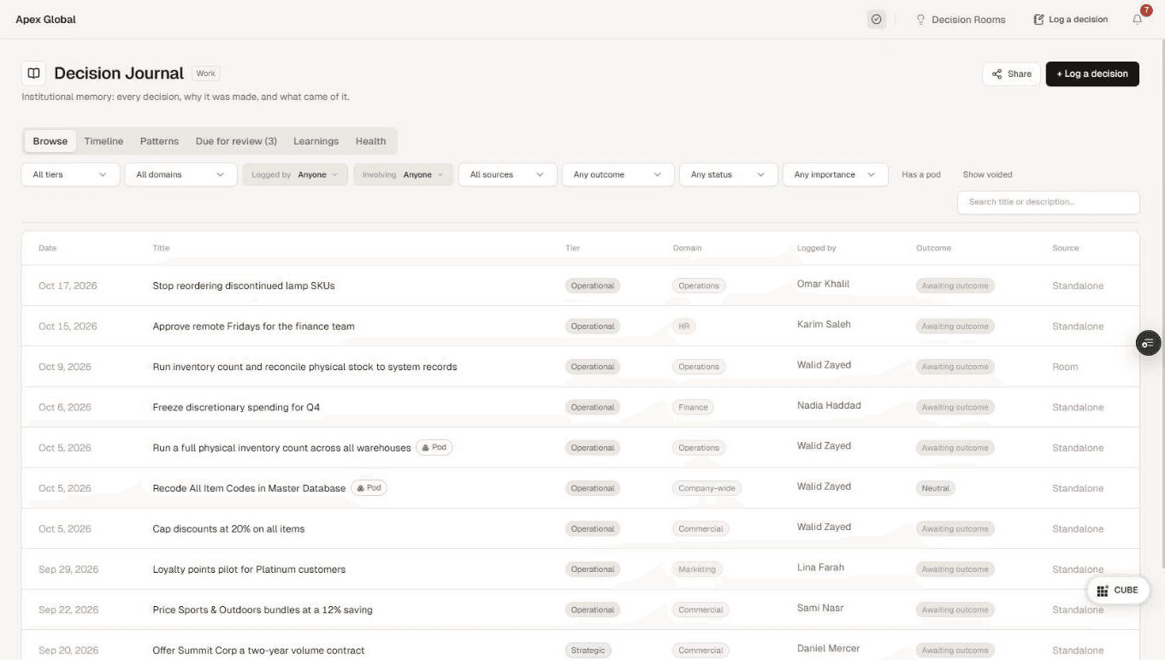Click the checkmark circle icon in top bar
The height and width of the screenshot is (660, 1165).
[x=876, y=19]
